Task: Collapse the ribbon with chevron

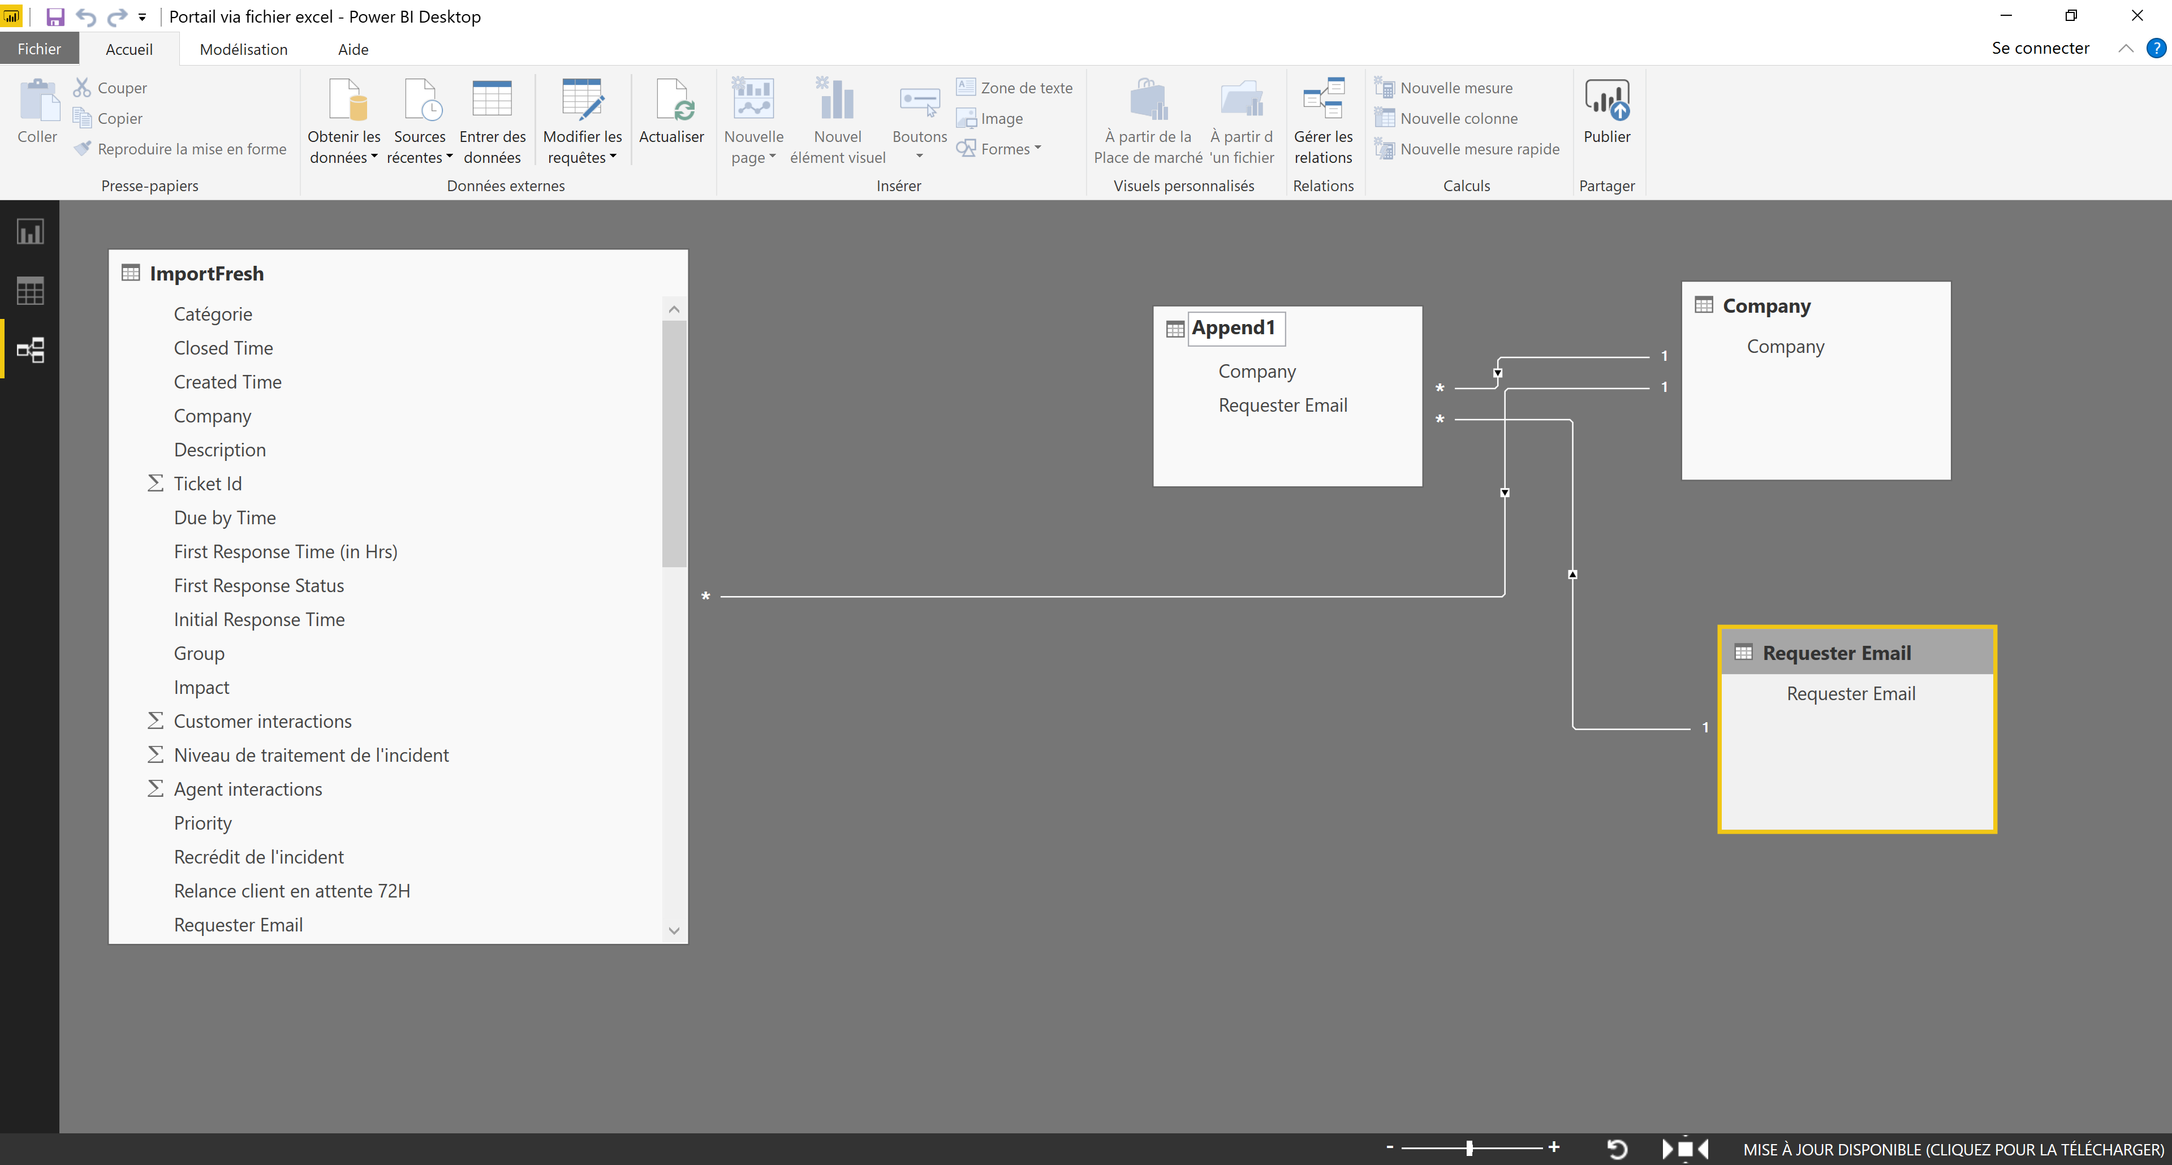Action: click(2126, 48)
